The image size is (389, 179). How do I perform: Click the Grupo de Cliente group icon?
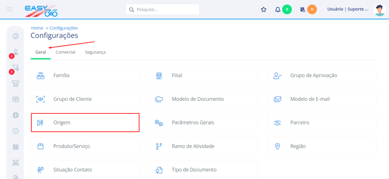(x=40, y=99)
